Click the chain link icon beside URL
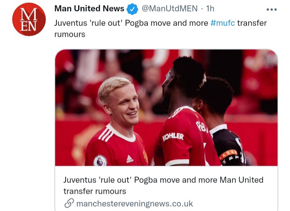290x211 pixels. 69,203
